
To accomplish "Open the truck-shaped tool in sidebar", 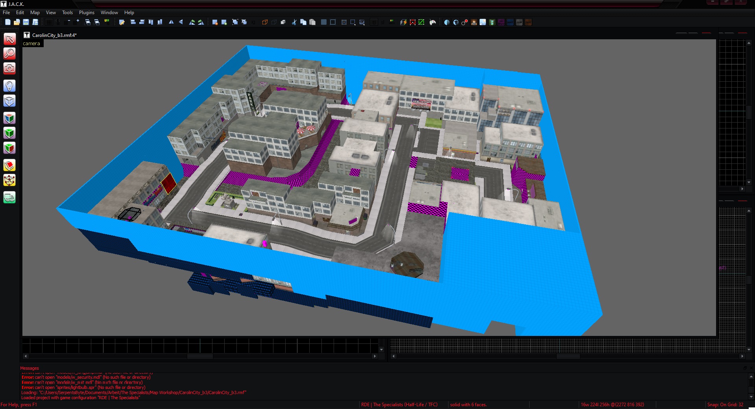I will [x=9, y=197].
